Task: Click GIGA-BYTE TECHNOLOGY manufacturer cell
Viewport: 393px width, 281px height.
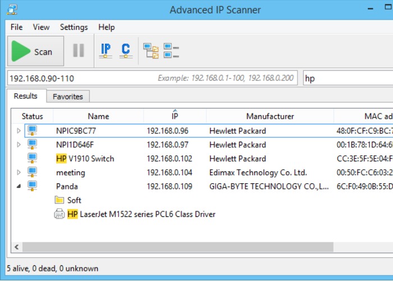Action: point(269,187)
